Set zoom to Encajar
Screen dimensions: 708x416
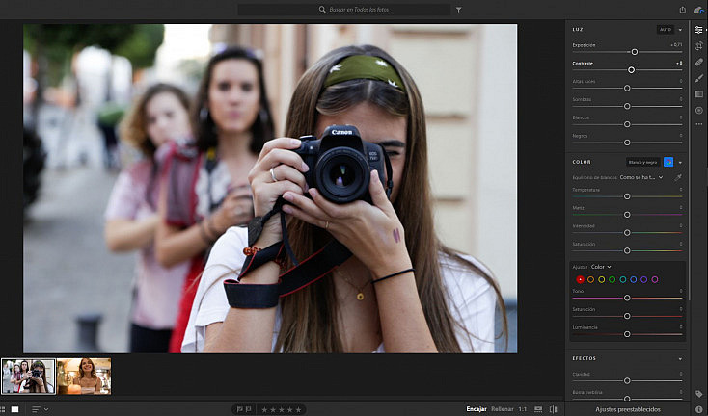477,409
